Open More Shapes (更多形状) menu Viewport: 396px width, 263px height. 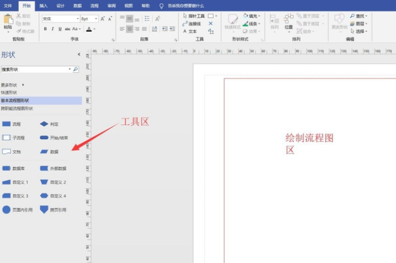(12, 85)
